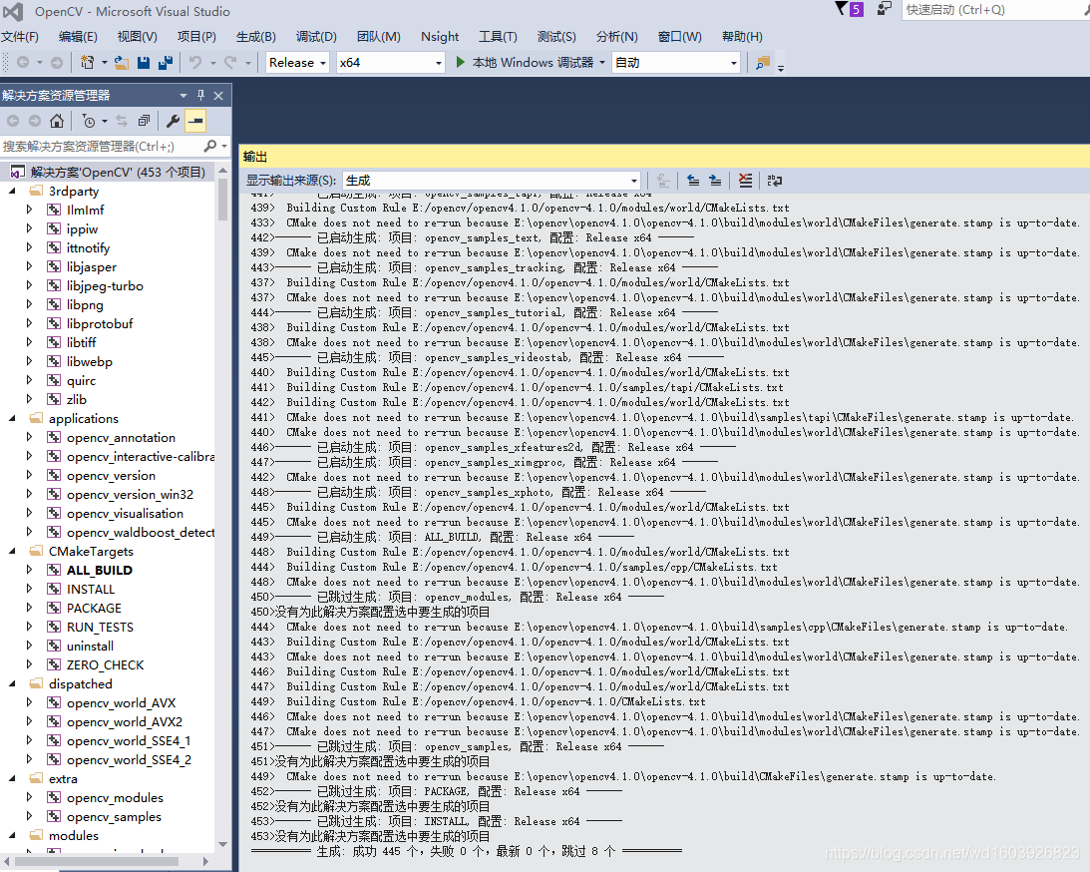Click the Visual Studio logo icon
Image resolution: width=1090 pixels, height=872 pixels.
click(x=13, y=11)
